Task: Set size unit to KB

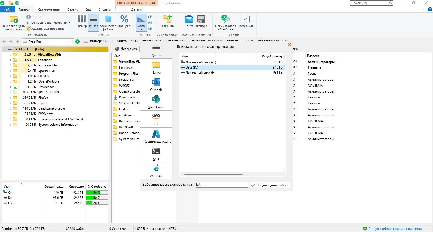Action: pyautogui.click(x=150, y=29)
